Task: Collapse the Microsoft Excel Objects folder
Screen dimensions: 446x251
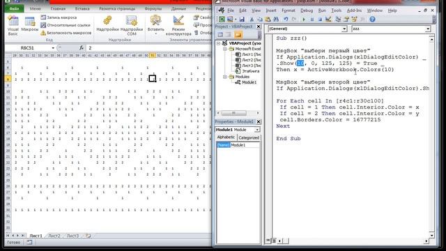Action: (224, 49)
